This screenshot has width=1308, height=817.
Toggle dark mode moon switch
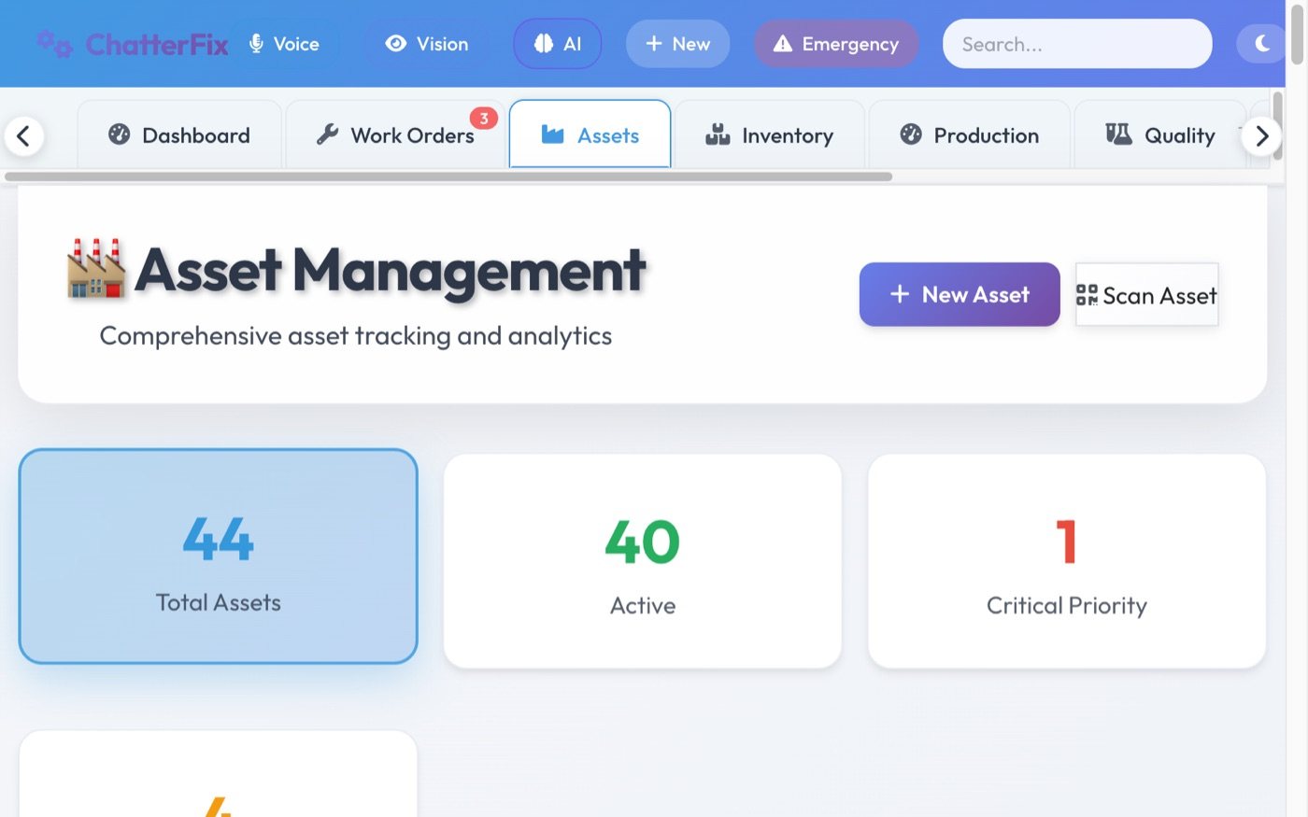(x=1261, y=44)
